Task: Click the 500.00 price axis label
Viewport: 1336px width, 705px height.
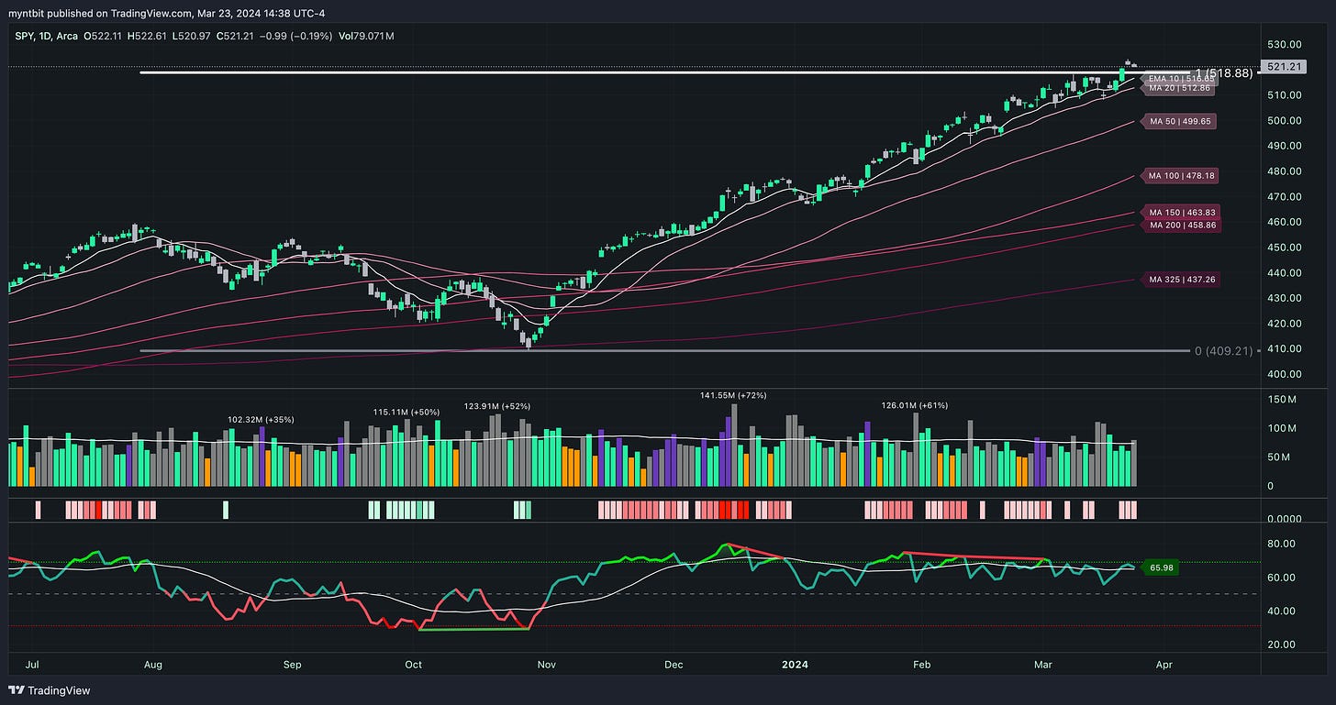Action: point(1286,120)
